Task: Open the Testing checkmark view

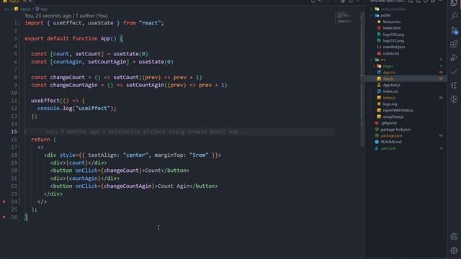Action: point(455,72)
